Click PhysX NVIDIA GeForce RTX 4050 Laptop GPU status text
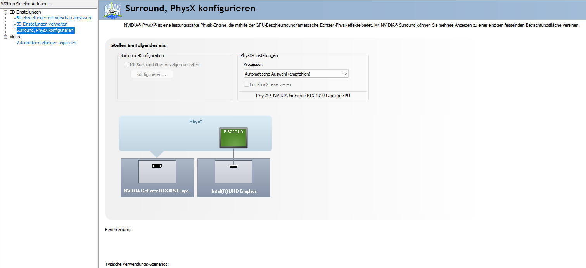Screen dimensions: 586x268 pyautogui.click(x=303, y=95)
